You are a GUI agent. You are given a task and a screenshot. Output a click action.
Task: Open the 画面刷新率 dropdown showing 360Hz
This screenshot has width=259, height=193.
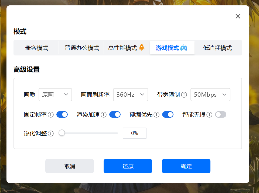tap(131, 94)
